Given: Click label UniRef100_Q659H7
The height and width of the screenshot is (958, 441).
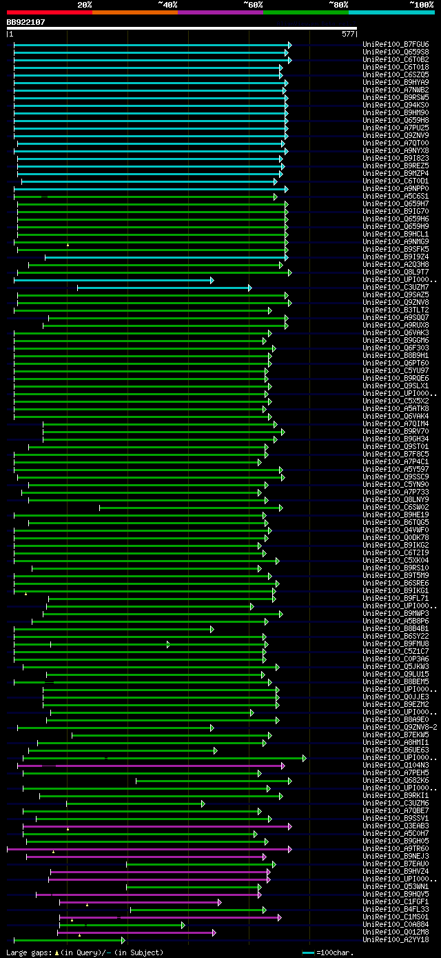Looking at the screenshot, I should click(x=396, y=204).
